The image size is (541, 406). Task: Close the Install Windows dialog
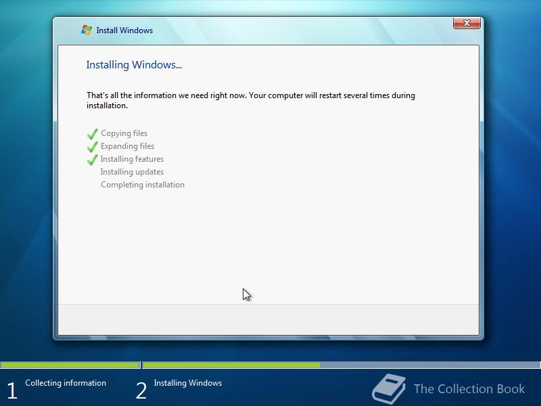coord(467,23)
